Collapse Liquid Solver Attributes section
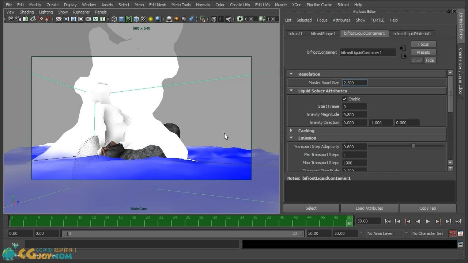Image resolution: width=468 pixels, height=263 pixels. [x=291, y=91]
